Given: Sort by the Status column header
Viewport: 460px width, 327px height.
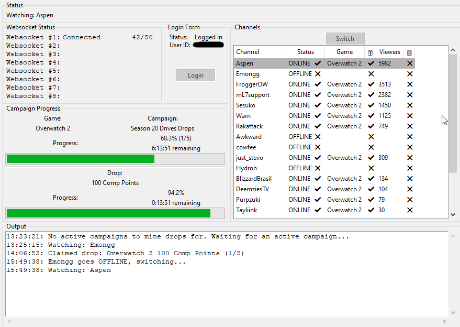Looking at the screenshot, I should tap(306, 52).
